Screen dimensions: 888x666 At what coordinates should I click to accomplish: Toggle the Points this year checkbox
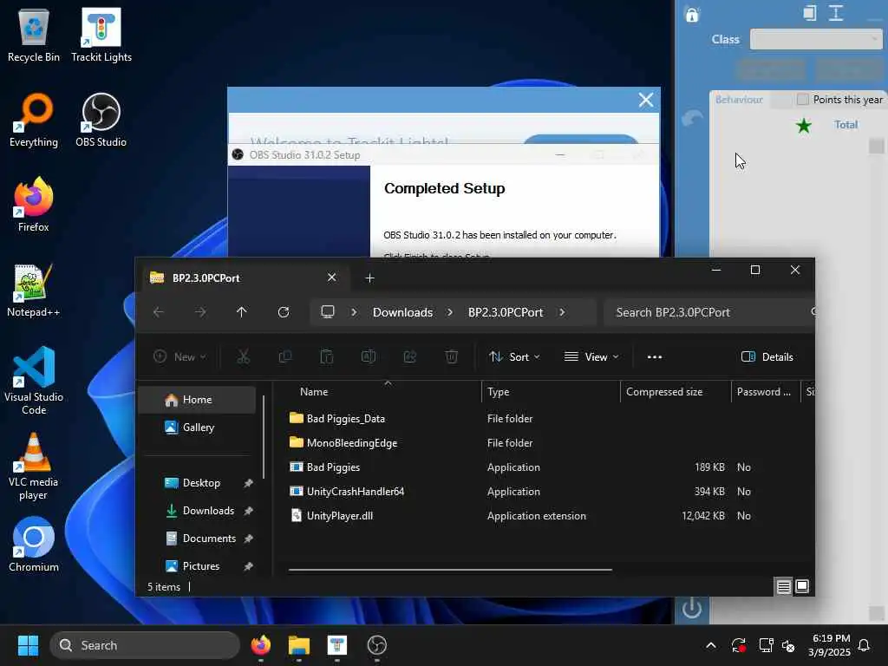point(802,100)
